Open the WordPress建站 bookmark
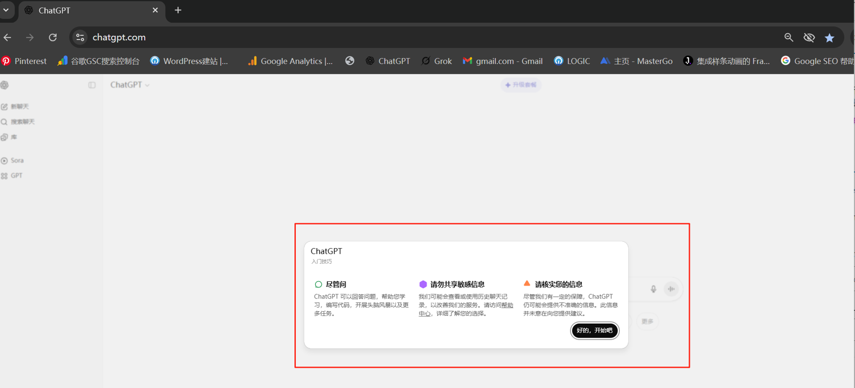 pyautogui.click(x=189, y=61)
